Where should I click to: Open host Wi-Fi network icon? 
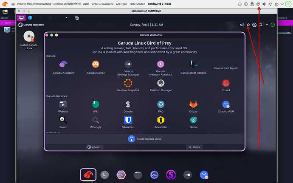coord(270,4)
